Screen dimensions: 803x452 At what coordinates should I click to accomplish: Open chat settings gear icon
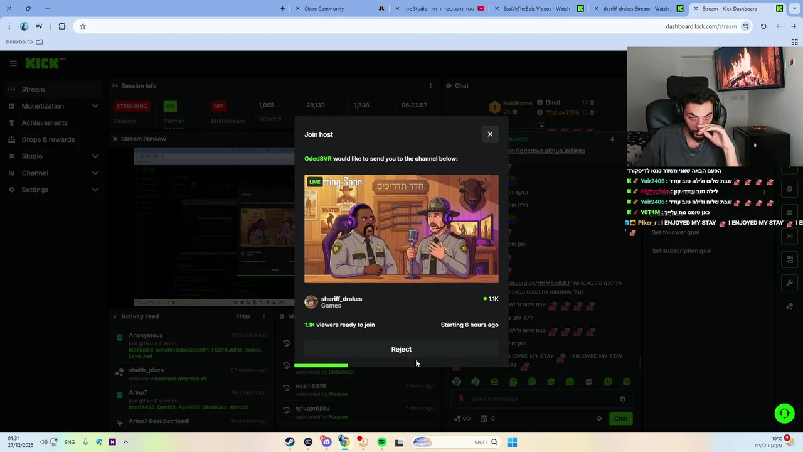(599, 419)
